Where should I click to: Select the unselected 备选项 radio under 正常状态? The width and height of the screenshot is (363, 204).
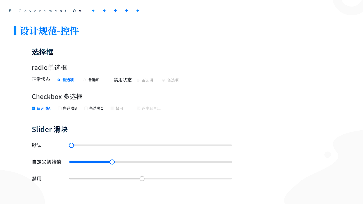pos(84,80)
